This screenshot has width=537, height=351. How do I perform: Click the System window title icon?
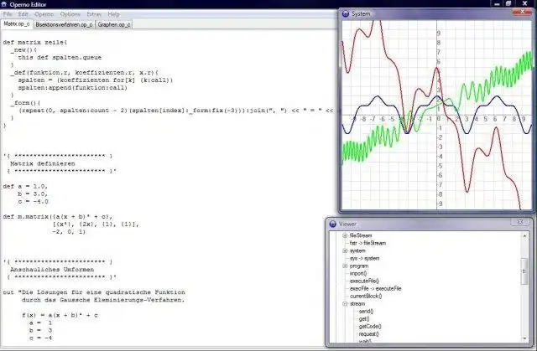pos(346,14)
